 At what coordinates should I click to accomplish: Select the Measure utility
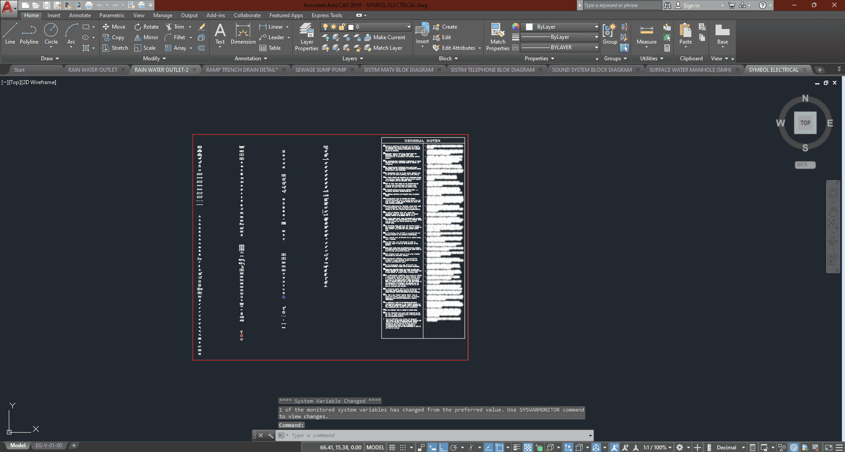tap(646, 34)
